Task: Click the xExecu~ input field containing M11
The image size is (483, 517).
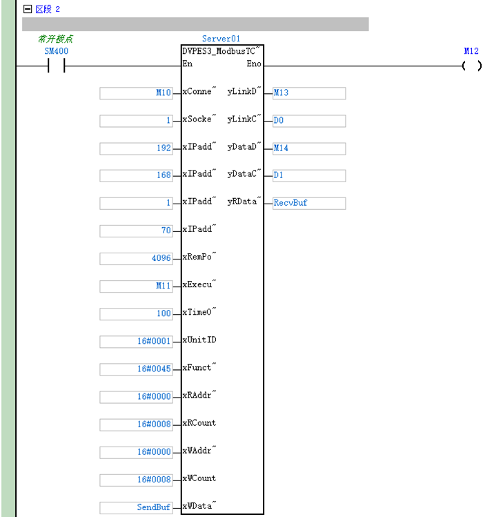Action: click(136, 286)
